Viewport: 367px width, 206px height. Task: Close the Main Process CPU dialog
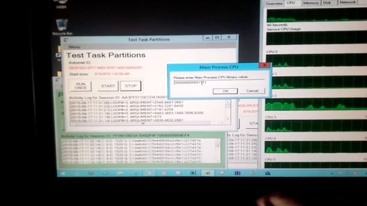tap(264, 65)
